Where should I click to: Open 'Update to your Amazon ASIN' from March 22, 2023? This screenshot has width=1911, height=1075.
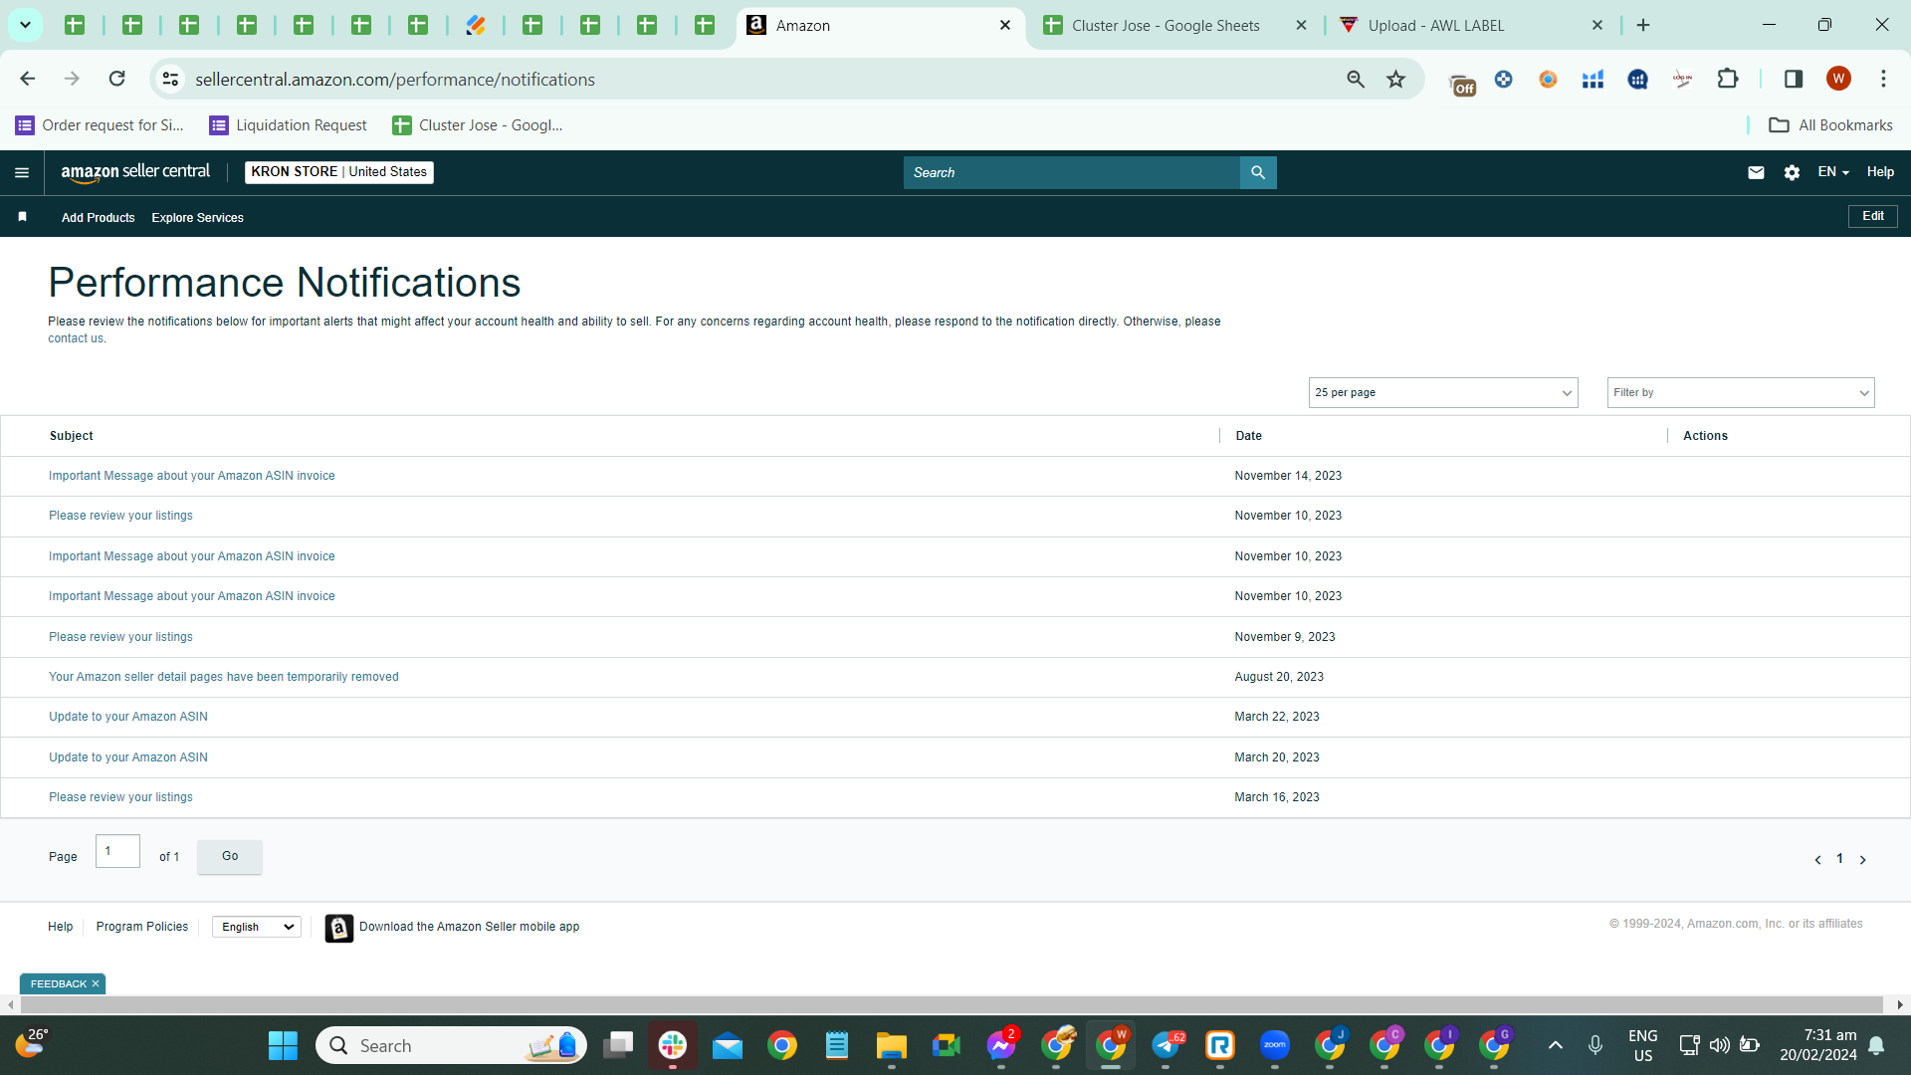click(128, 718)
